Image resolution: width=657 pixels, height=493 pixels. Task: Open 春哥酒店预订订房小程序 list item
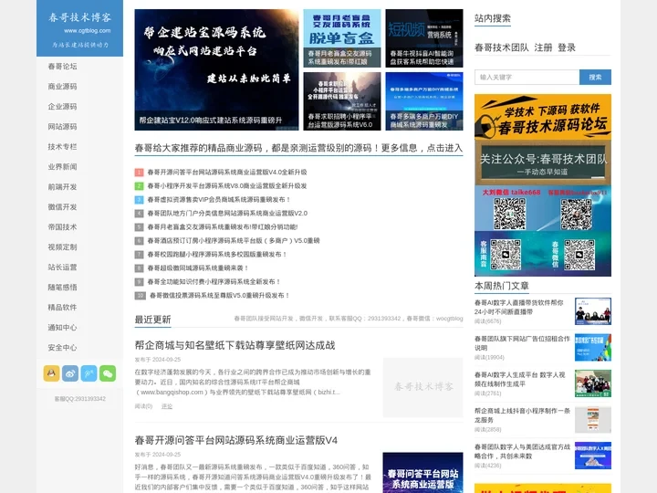coord(234,241)
